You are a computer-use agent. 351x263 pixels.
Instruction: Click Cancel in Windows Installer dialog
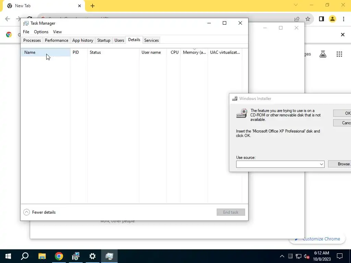tap(342, 123)
